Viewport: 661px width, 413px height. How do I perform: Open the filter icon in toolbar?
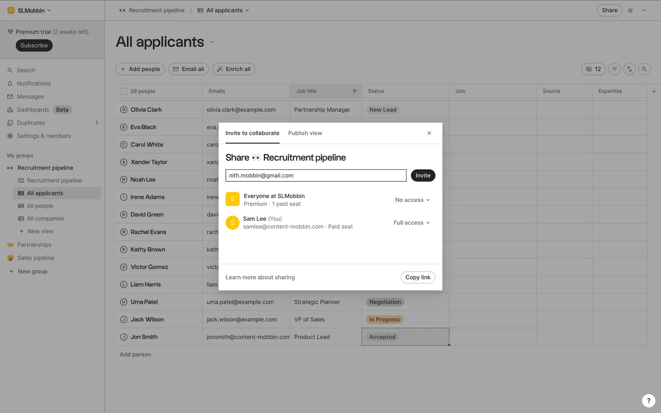pos(615,69)
